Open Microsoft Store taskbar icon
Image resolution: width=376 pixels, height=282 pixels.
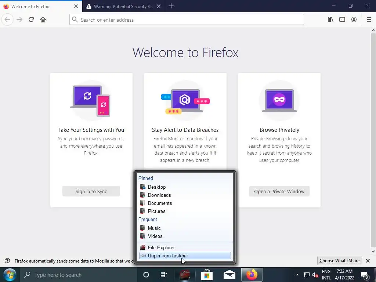click(207, 275)
